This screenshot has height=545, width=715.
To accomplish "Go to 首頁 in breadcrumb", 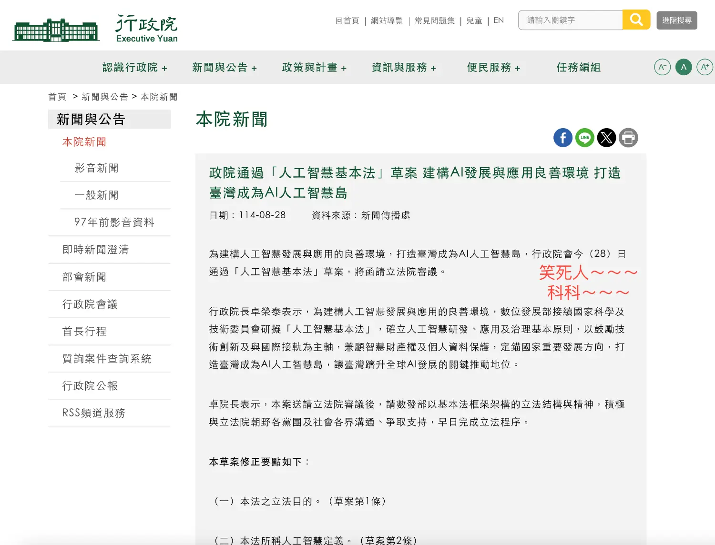I will [57, 97].
